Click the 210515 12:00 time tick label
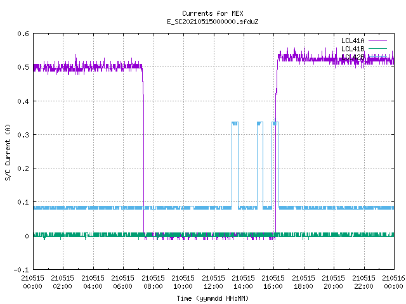The image size is (406, 304). [x=213, y=282]
